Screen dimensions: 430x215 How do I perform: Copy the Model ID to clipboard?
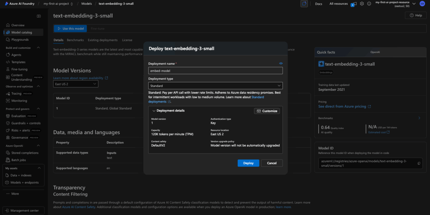(419, 163)
